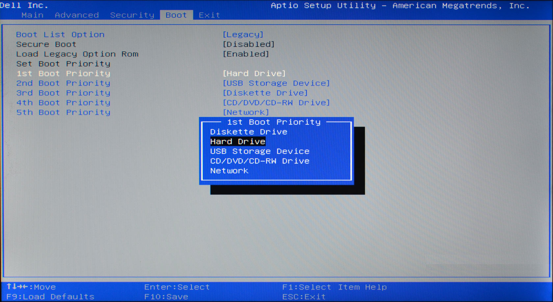Choose USB Storage Device in popup list
This screenshot has width=553, height=302.
point(260,151)
